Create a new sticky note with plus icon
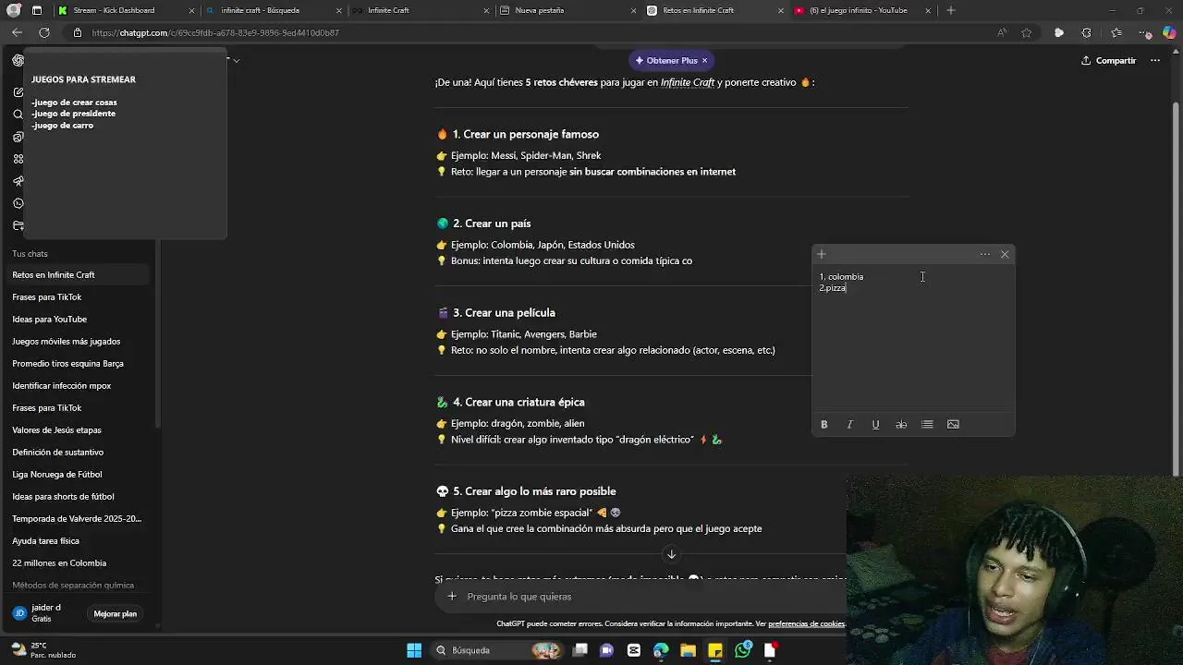The image size is (1183, 665). click(x=821, y=254)
